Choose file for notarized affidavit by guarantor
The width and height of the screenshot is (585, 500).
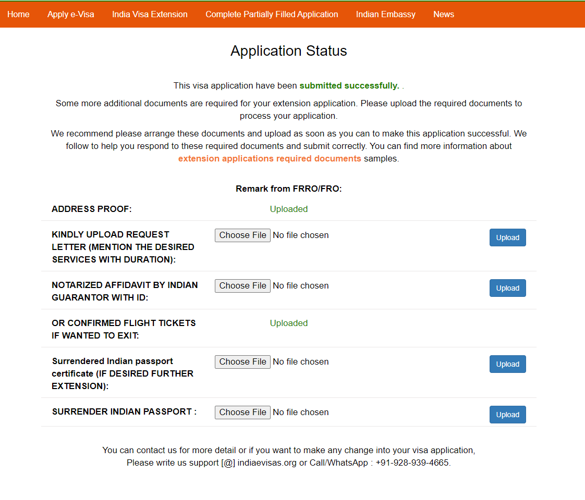point(242,285)
